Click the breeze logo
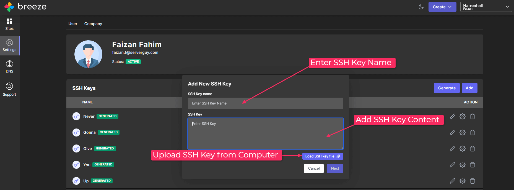Screen dimensions: 514x190 pos(25,7)
